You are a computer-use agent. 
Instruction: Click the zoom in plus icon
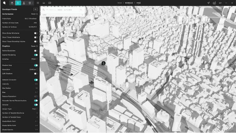[232, 3]
